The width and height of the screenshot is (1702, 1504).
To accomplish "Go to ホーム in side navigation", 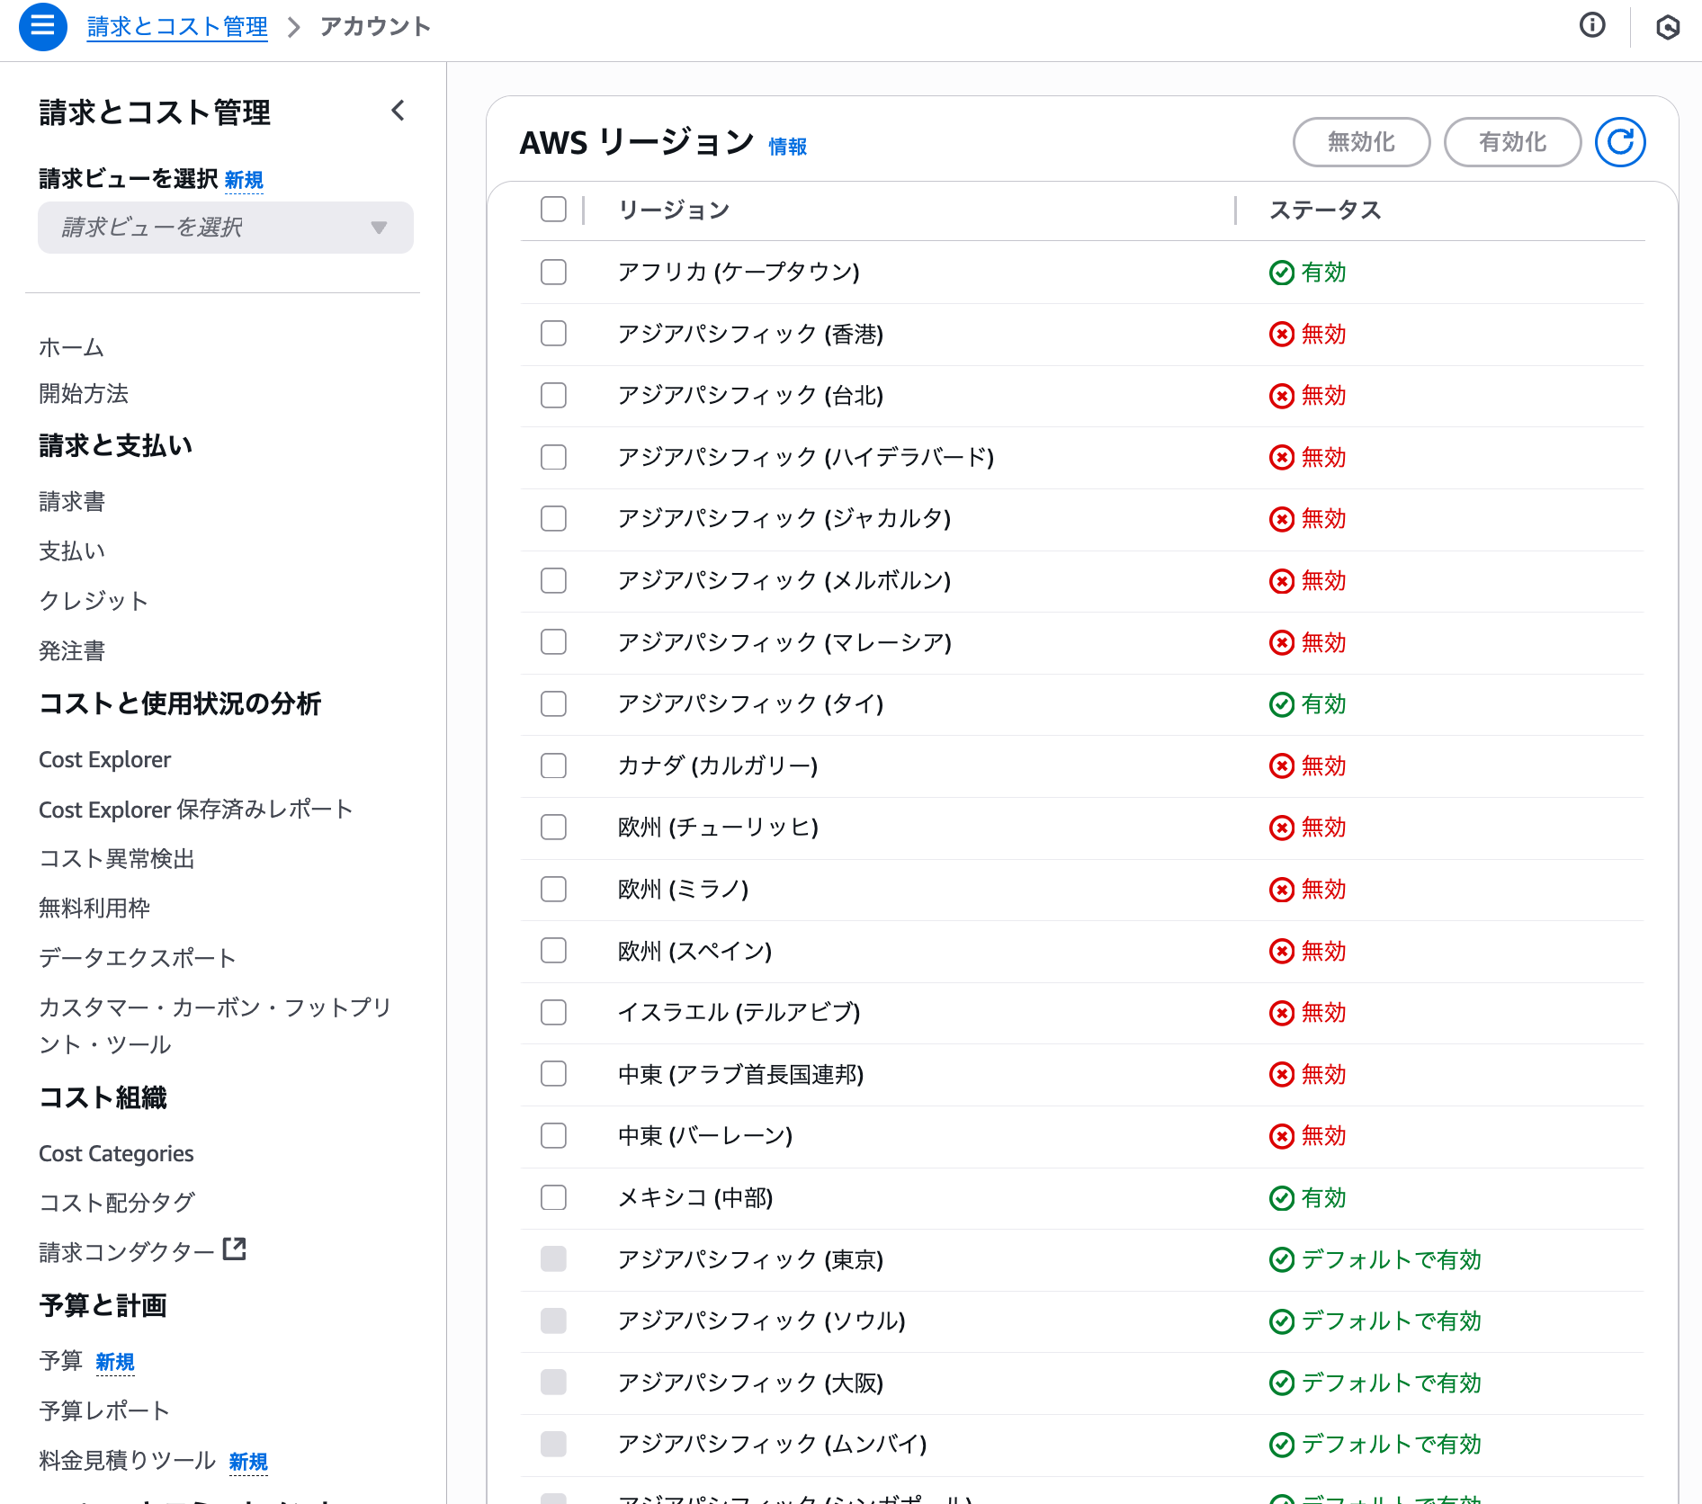I will click(x=71, y=347).
